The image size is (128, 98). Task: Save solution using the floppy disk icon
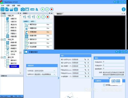click(x=16, y=9)
